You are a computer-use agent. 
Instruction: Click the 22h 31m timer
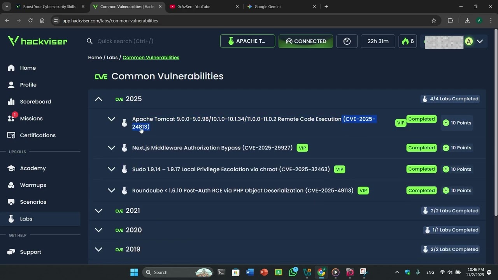[x=378, y=41]
